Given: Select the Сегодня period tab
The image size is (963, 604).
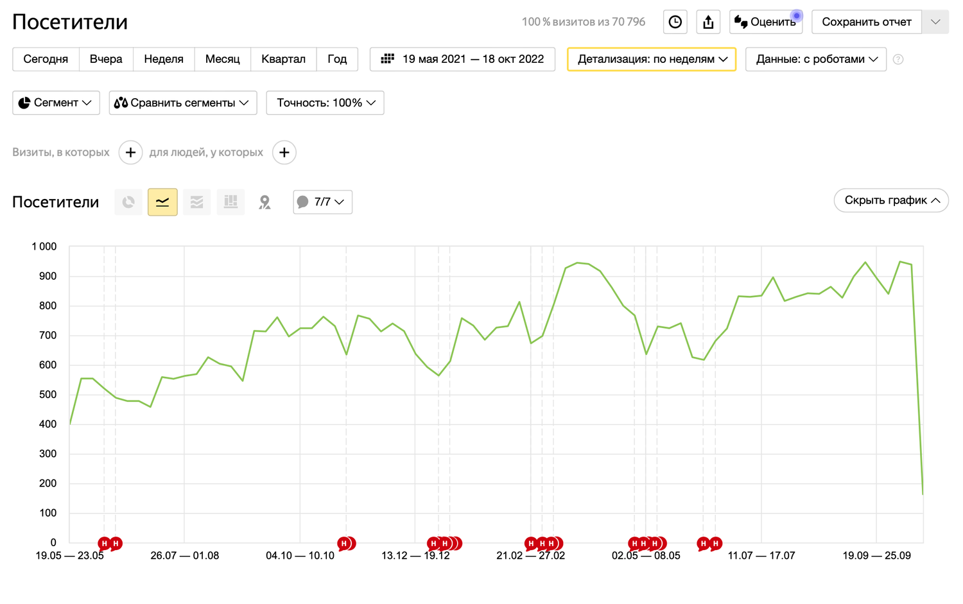Looking at the screenshot, I should (46, 59).
